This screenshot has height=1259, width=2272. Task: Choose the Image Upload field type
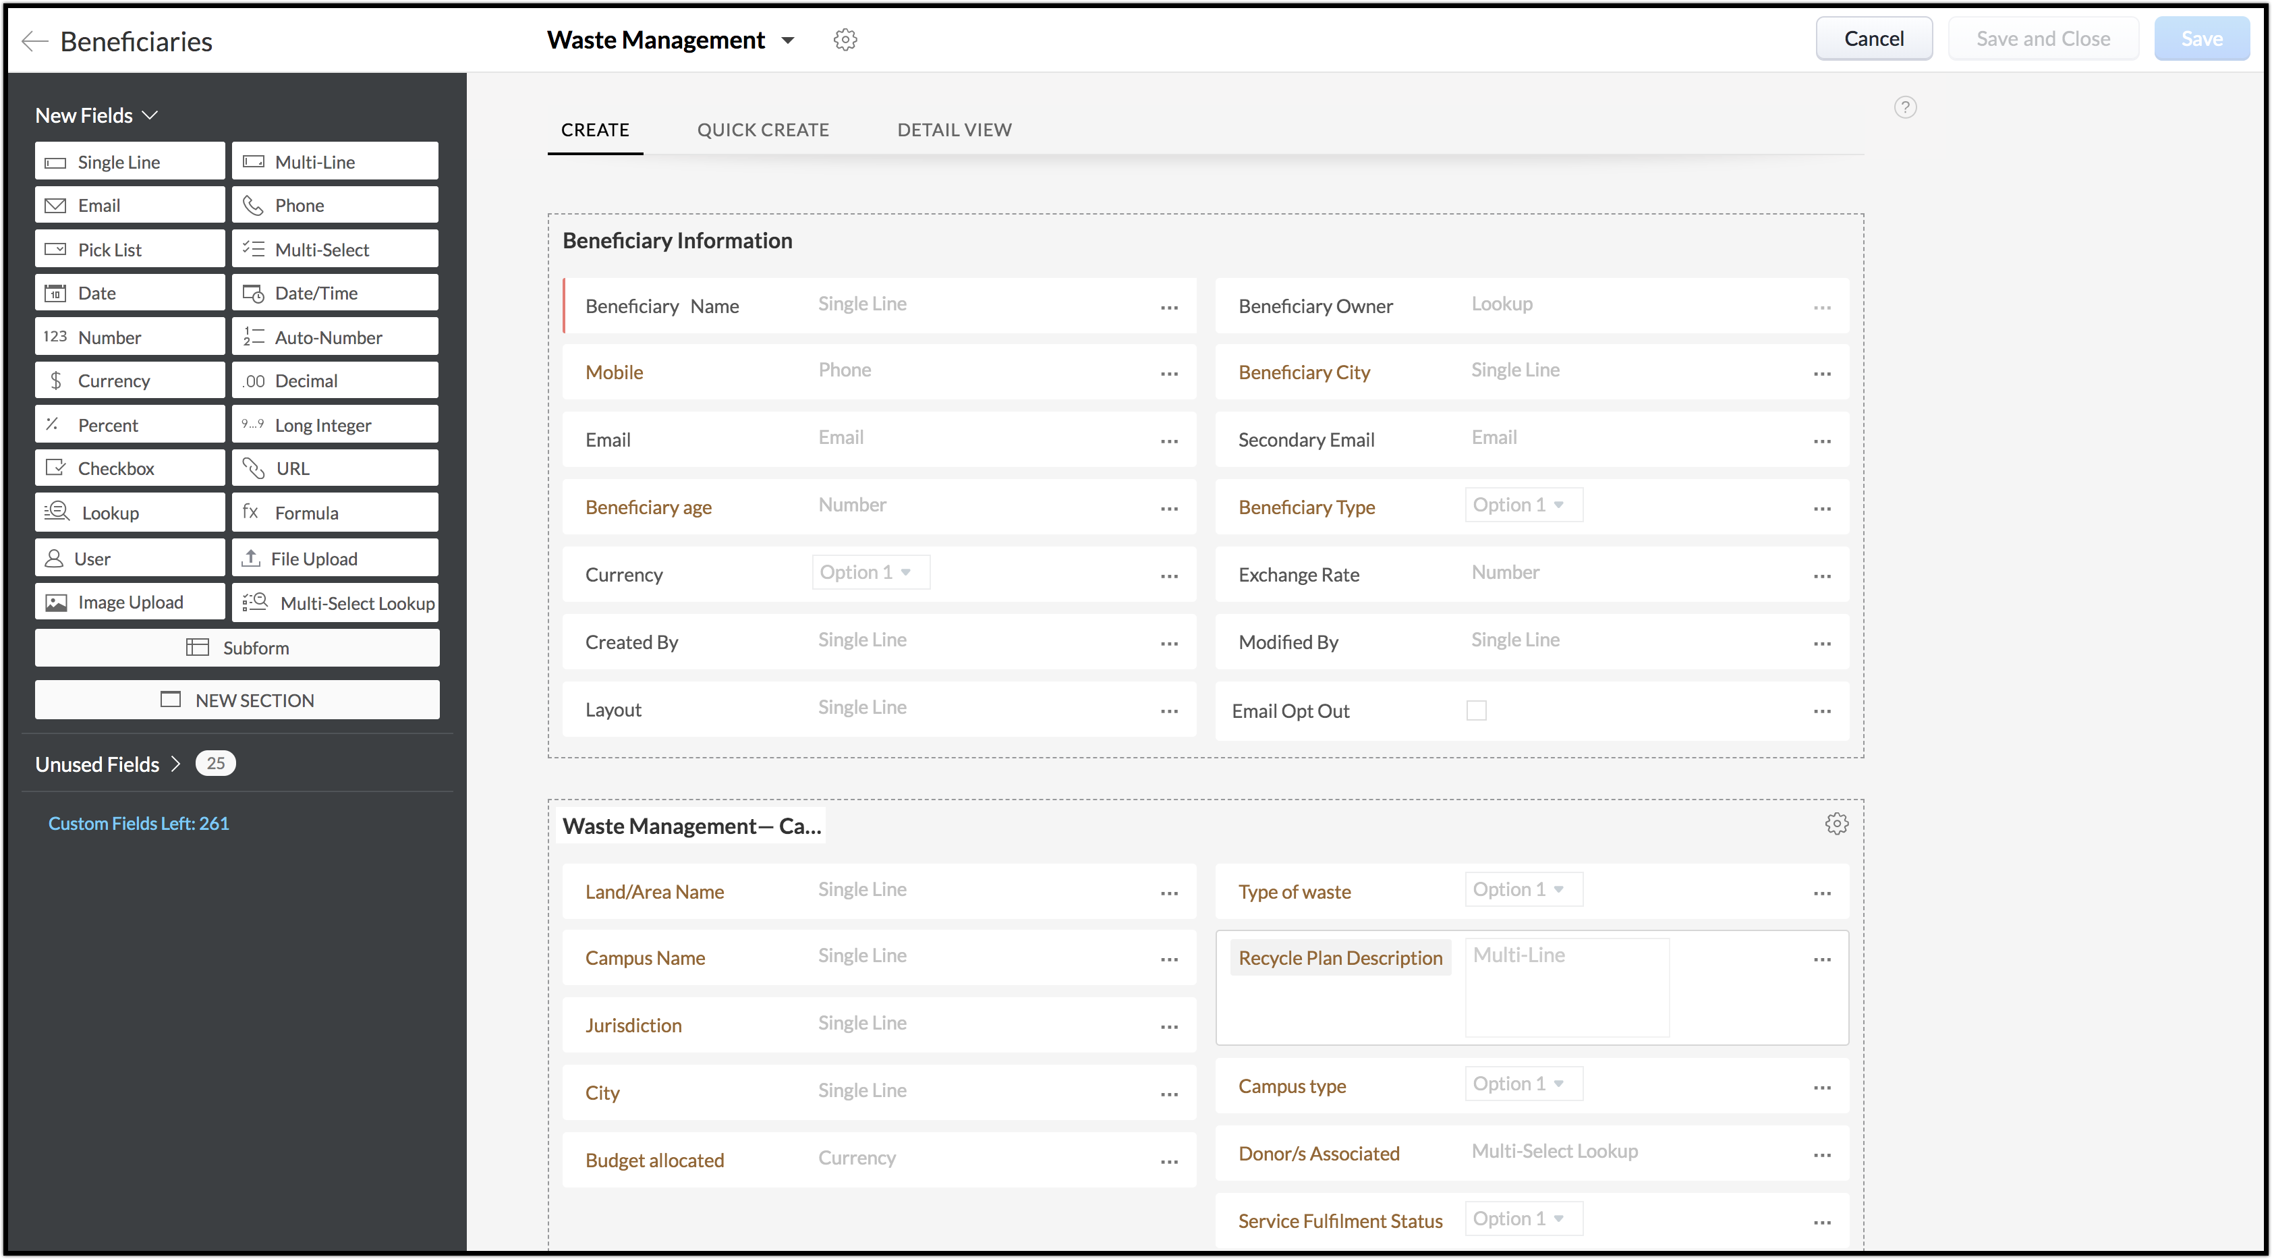coord(130,603)
